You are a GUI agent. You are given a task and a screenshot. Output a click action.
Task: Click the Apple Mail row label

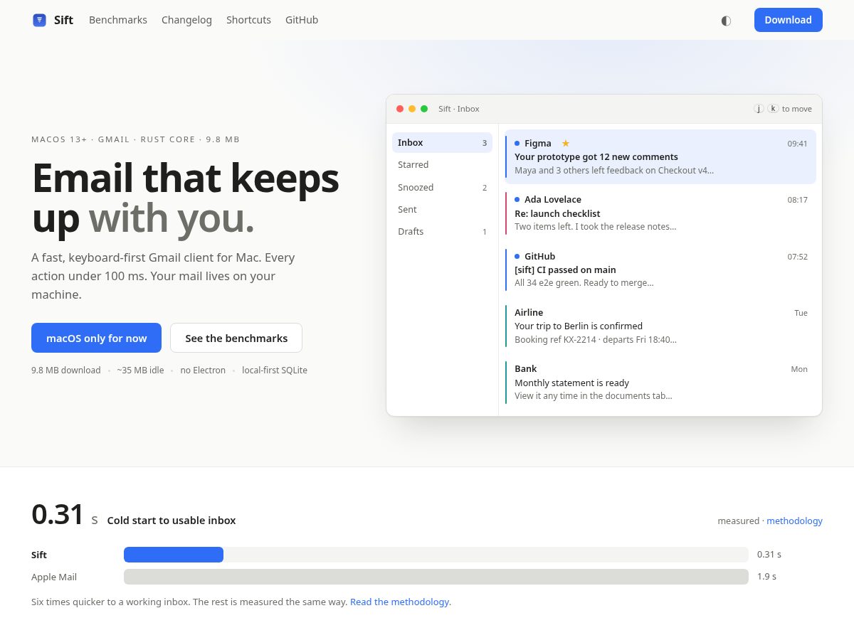[x=54, y=577]
